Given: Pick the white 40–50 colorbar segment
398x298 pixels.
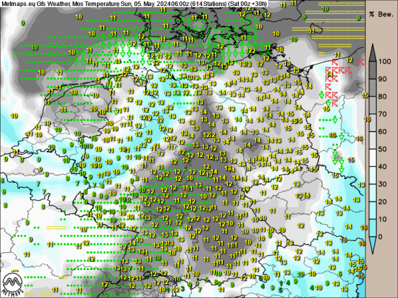Looking at the screenshot, I should click(374, 157).
